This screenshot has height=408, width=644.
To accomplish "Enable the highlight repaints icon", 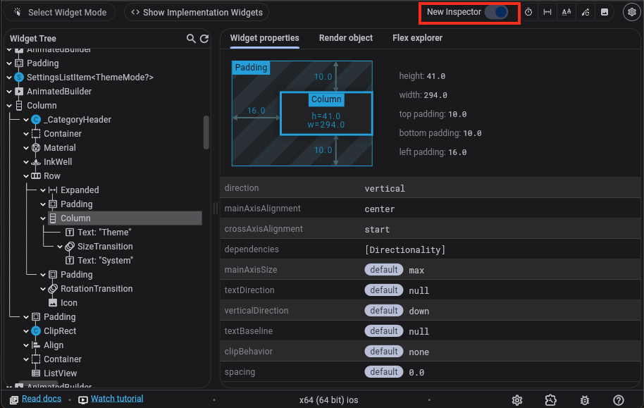I will [x=585, y=12].
